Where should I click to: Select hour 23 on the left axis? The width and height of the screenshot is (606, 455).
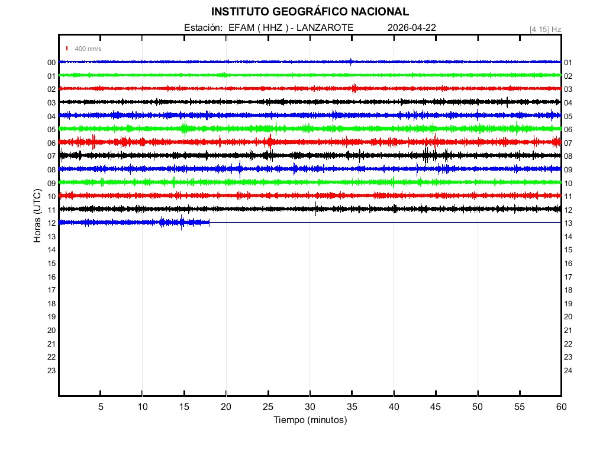[51, 371]
